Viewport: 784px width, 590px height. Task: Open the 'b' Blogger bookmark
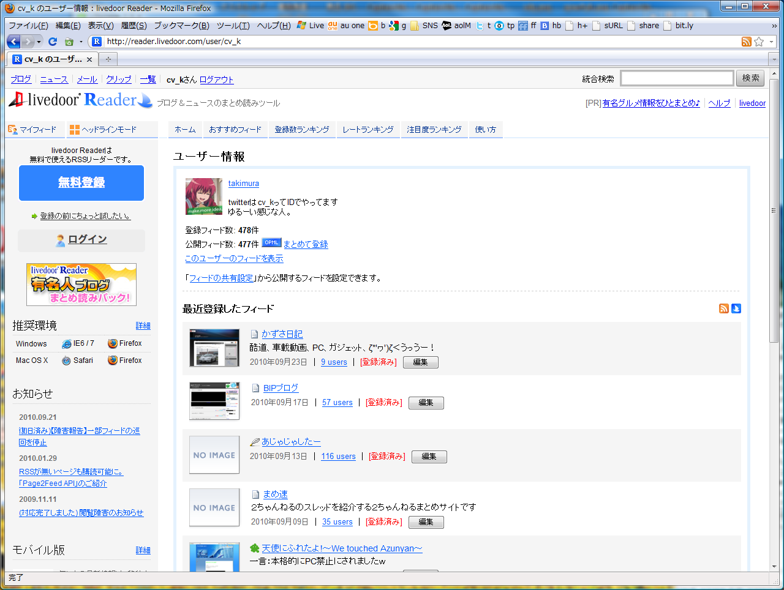pos(377,26)
